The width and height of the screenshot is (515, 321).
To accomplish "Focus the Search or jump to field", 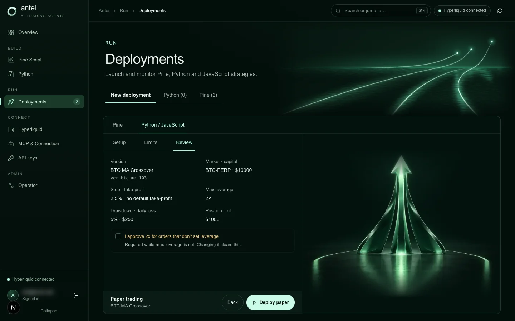I will pos(381,11).
